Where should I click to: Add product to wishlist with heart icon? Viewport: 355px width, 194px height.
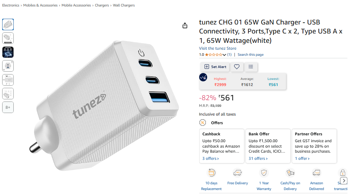point(236,67)
